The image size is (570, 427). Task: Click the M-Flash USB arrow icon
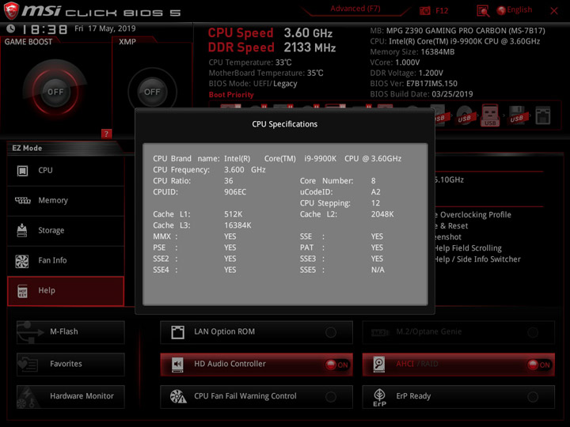(30, 332)
